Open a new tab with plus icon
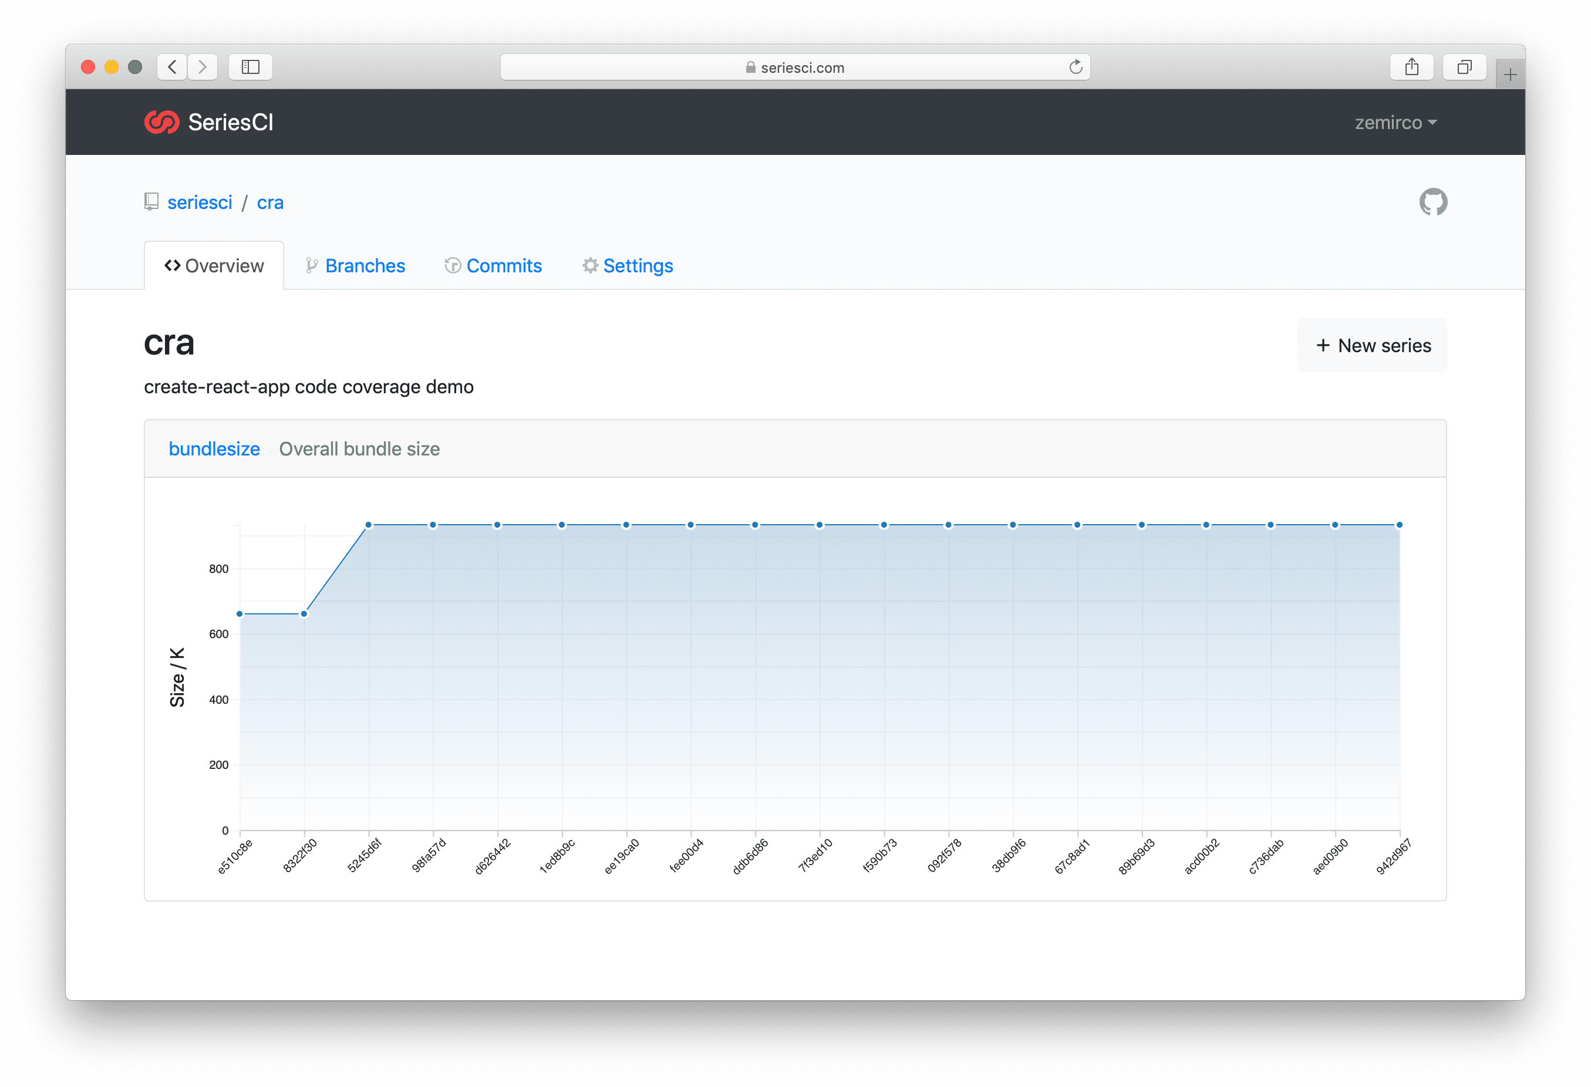 point(1509,74)
